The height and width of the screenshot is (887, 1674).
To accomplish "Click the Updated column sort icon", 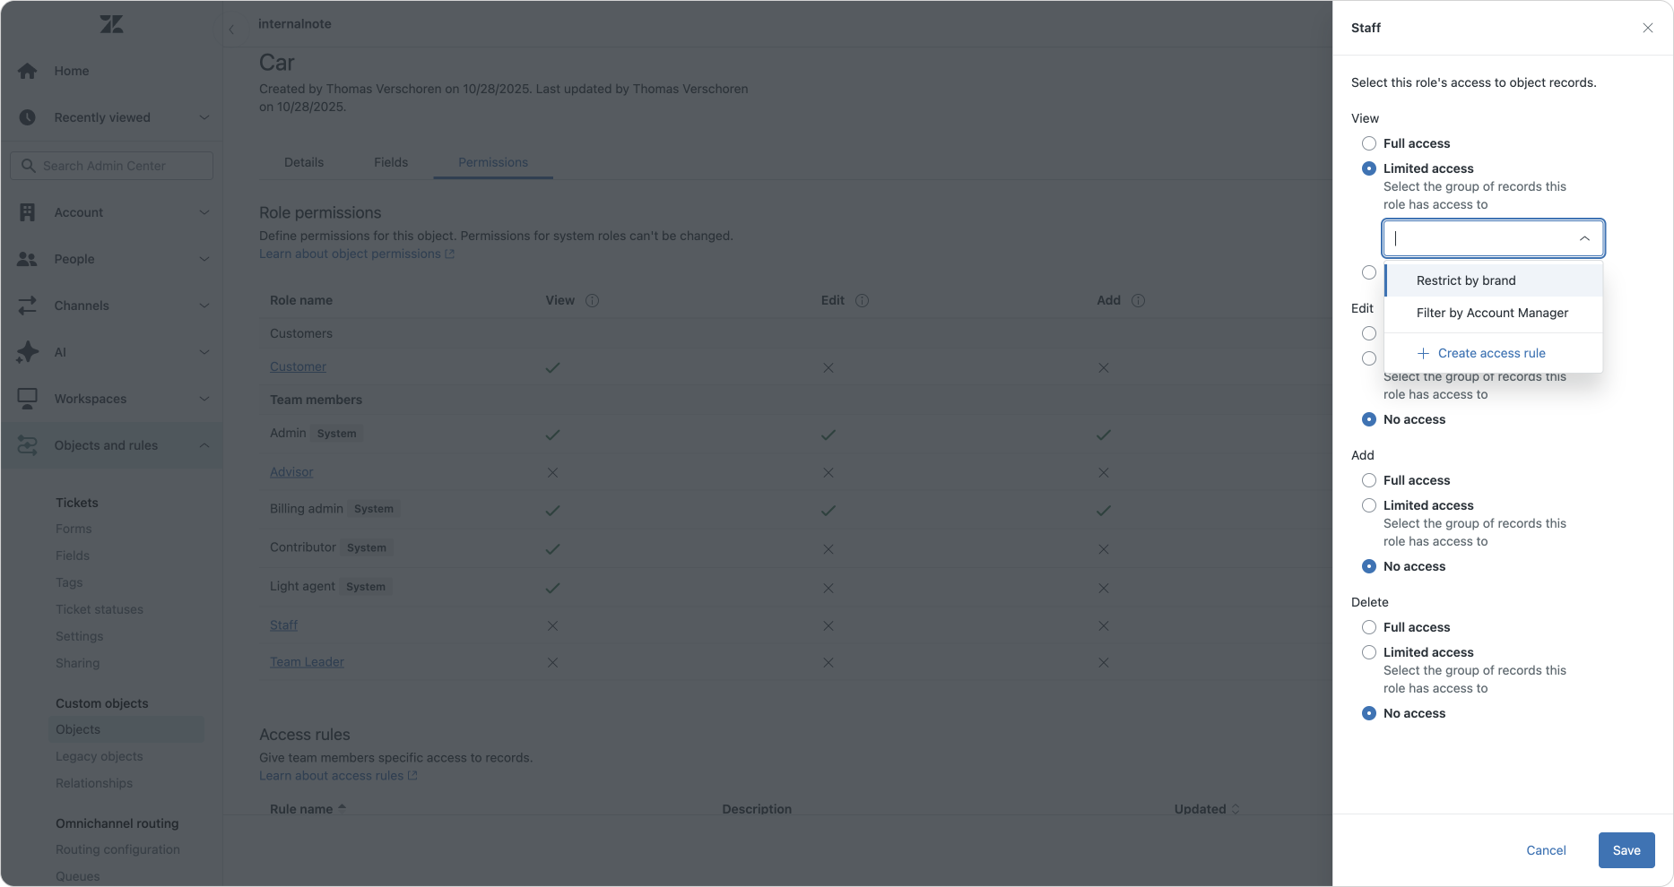I will coord(1236,809).
